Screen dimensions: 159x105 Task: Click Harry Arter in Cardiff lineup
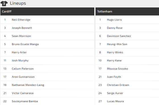pos(19,52)
